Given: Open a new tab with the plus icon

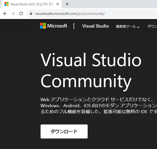Looking at the screenshot, I should [x=67, y=4].
